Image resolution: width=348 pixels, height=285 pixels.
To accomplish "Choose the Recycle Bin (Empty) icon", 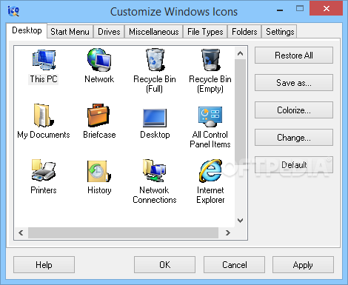I will [x=210, y=60].
